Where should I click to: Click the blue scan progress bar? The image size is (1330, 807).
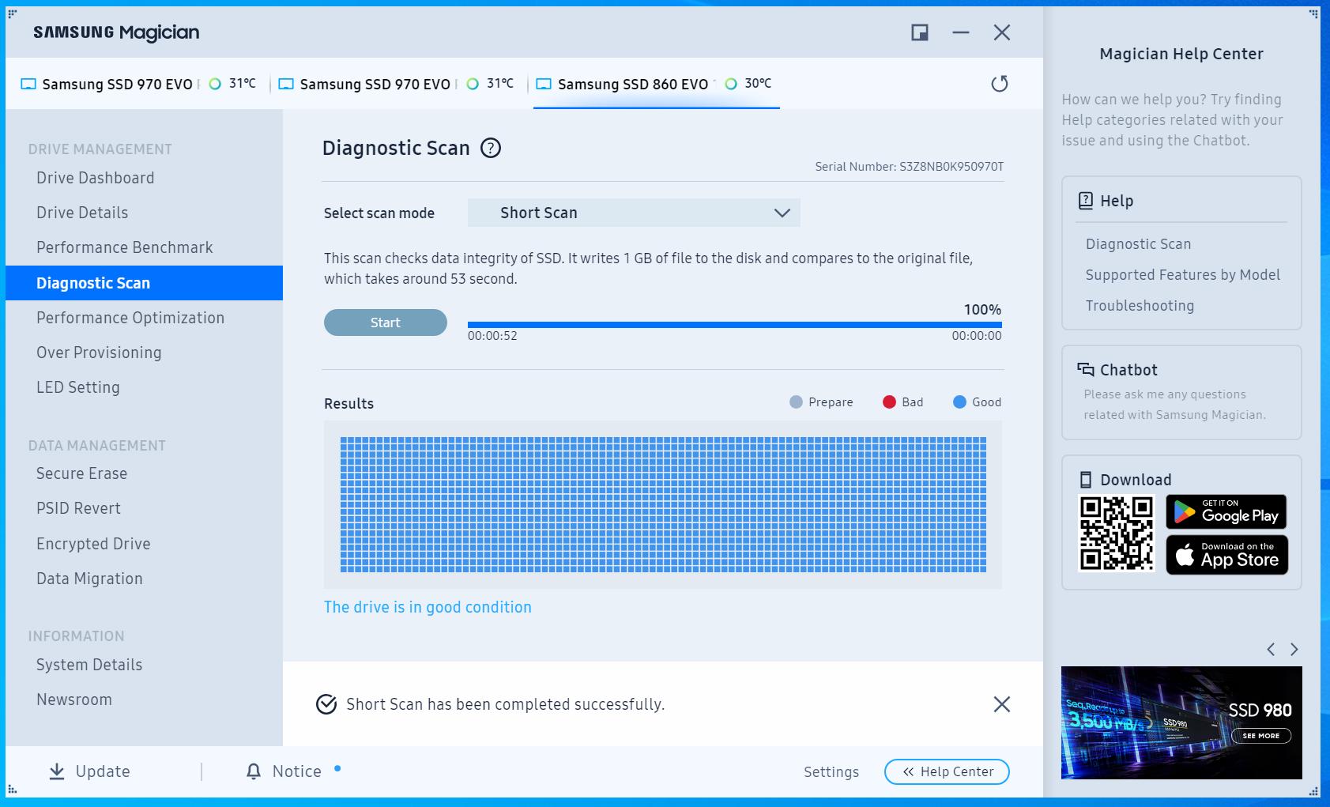(x=734, y=322)
